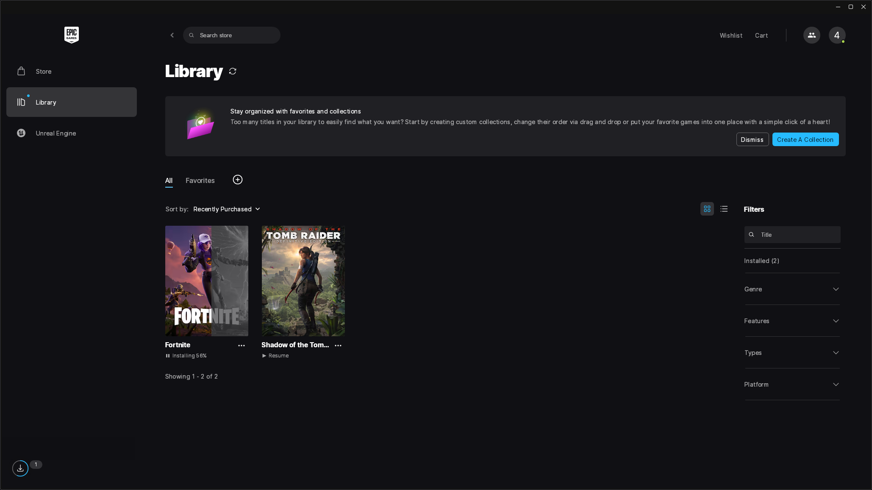Screen dimensions: 872x490
Task: Expand the Types filter
Action: tap(792, 353)
